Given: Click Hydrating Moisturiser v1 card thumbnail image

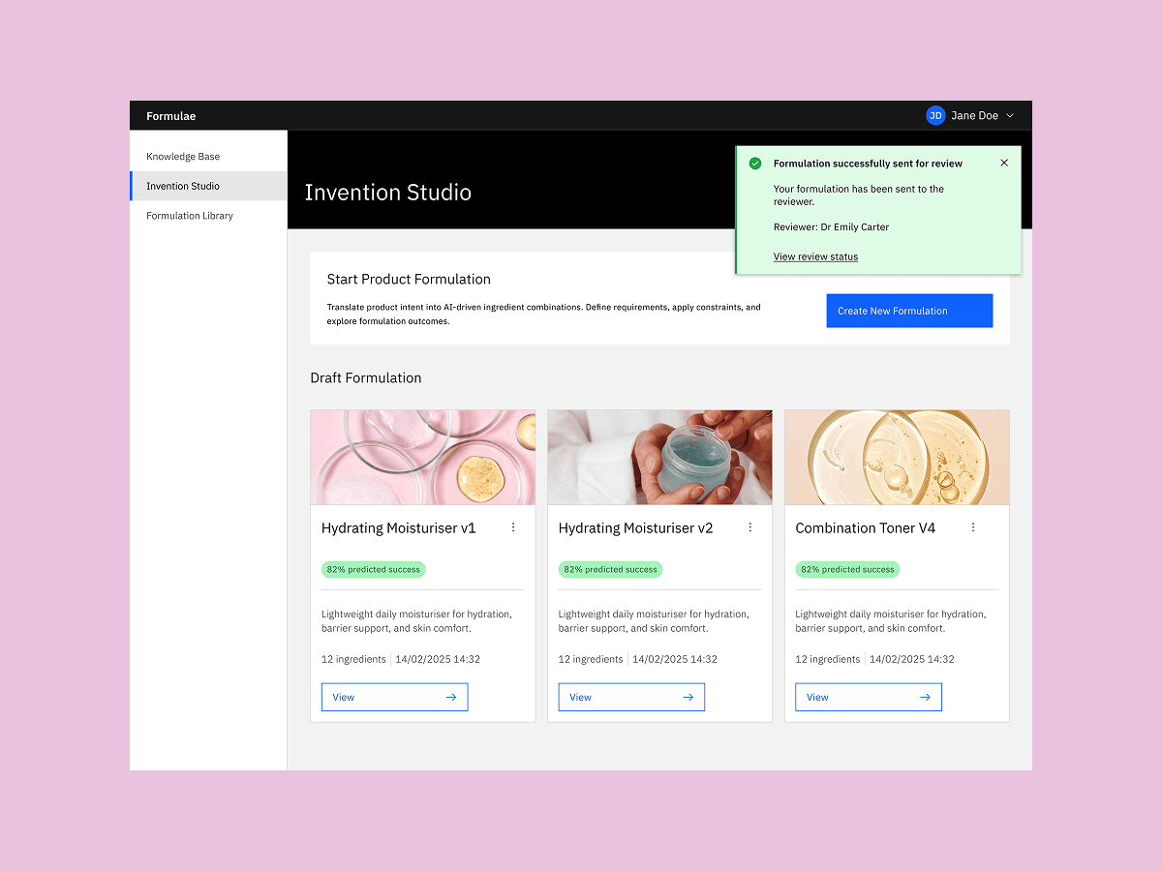Looking at the screenshot, I should tap(422, 457).
